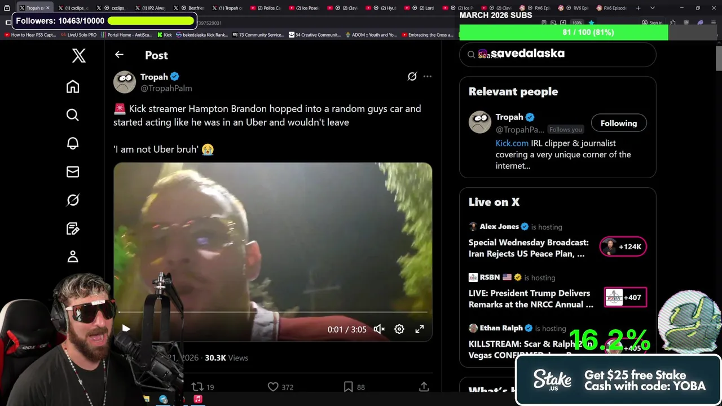Open the Notifications bell icon
Screen dimensions: 722x406
73,143
